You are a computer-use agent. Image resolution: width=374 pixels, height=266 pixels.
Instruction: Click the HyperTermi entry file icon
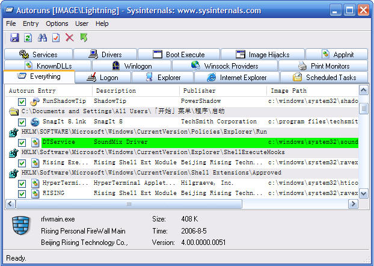click(35, 184)
